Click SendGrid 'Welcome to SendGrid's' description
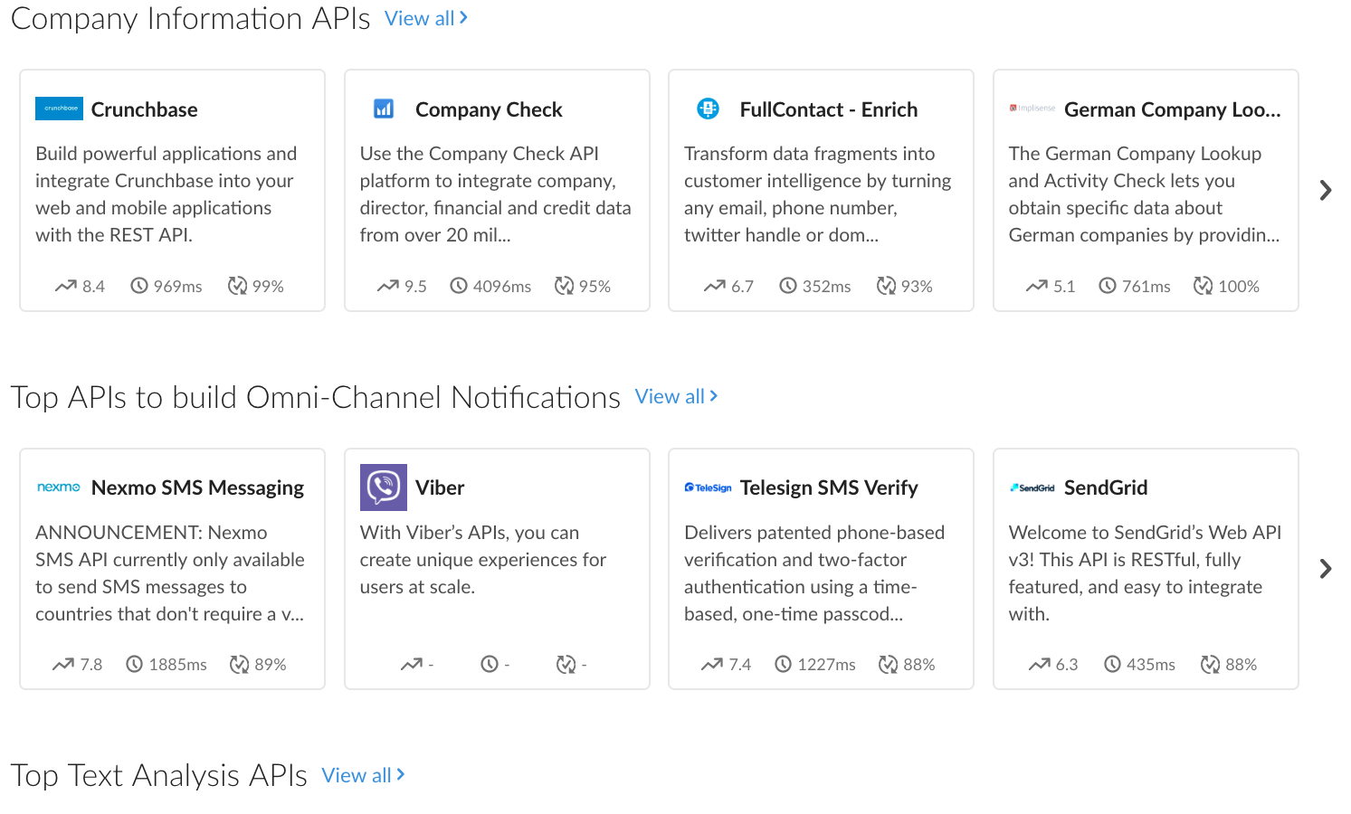 pos(1145,573)
